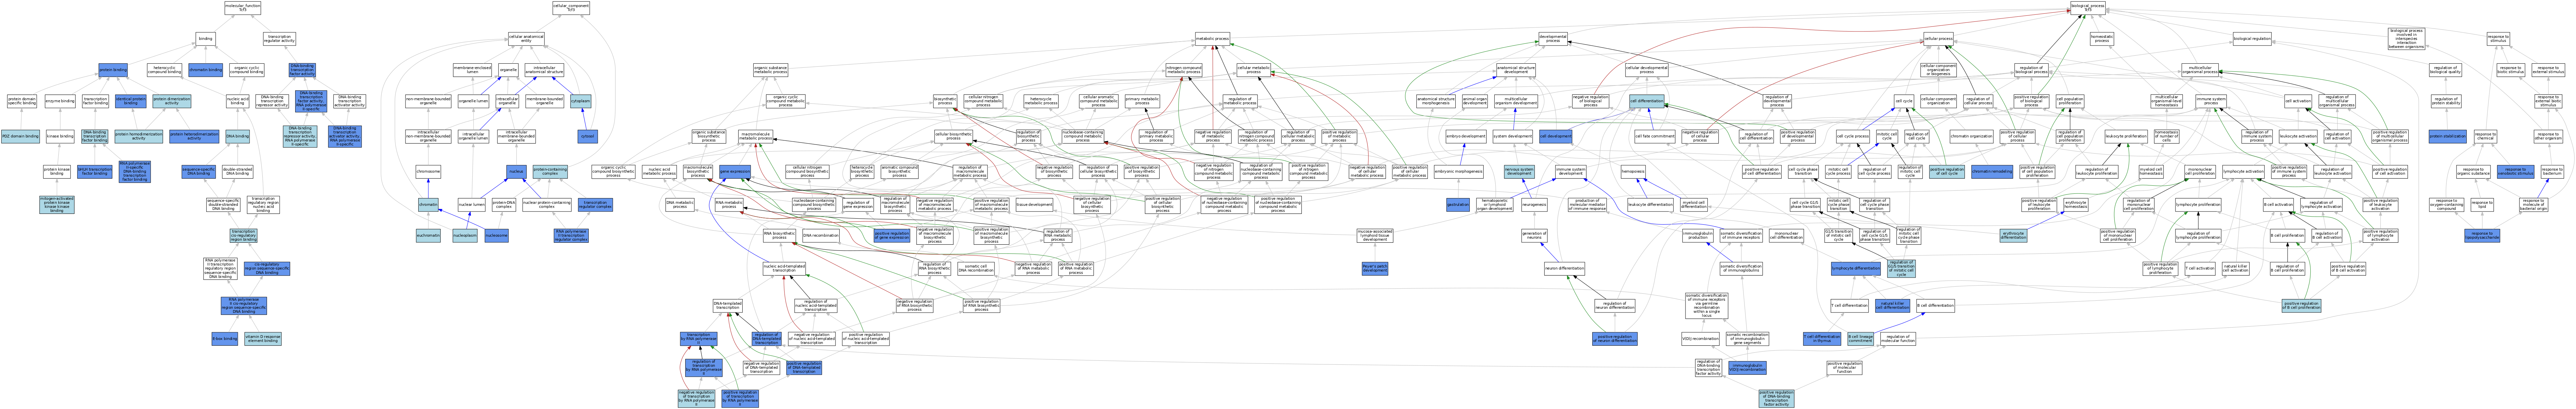Viewport: 2576px width, 409px height.
Task: Select the cytosol node
Action: click(x=588, y=136)
